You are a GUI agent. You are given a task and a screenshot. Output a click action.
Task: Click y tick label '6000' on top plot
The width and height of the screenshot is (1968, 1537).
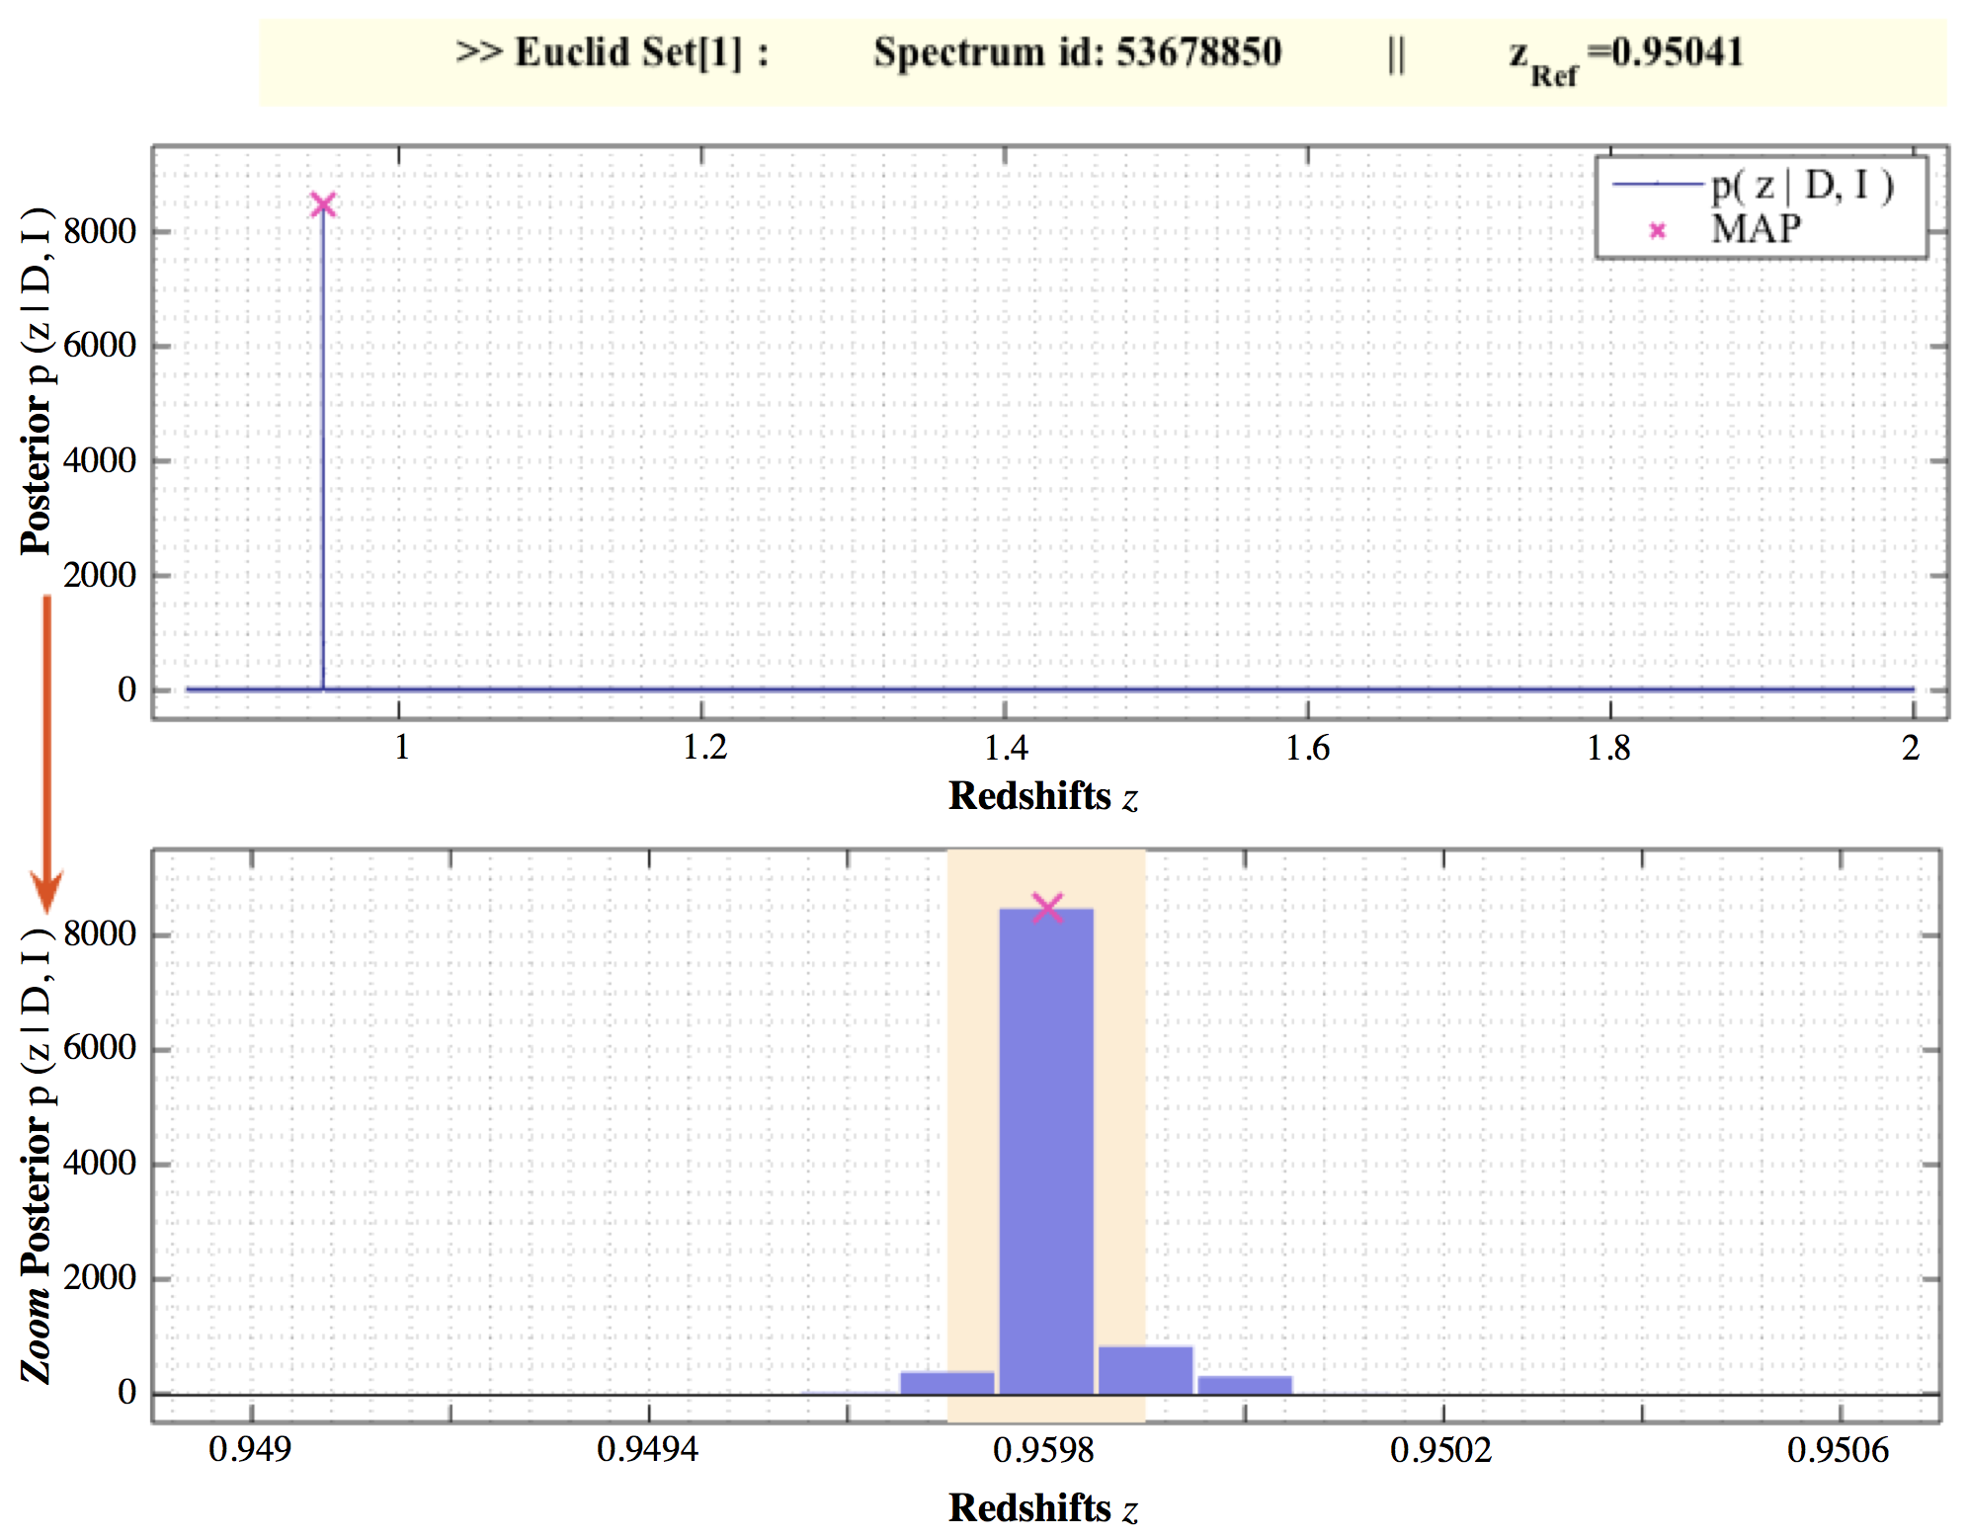[x=100, y=346]
